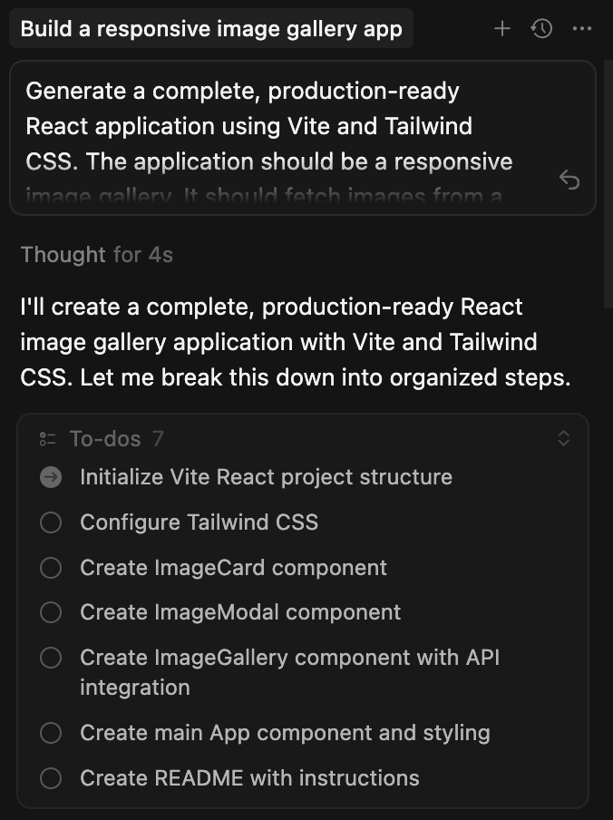Check the ImageGallery with API integration circle

coord(51,658)
